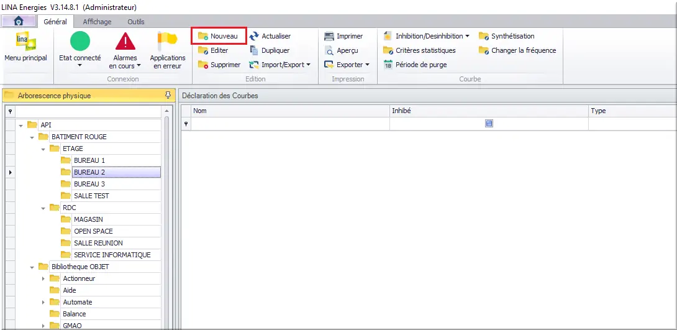Viewport: 677px width, 330px height.
Task: Select the Aide folder
Action: click(x=70, y=290)
